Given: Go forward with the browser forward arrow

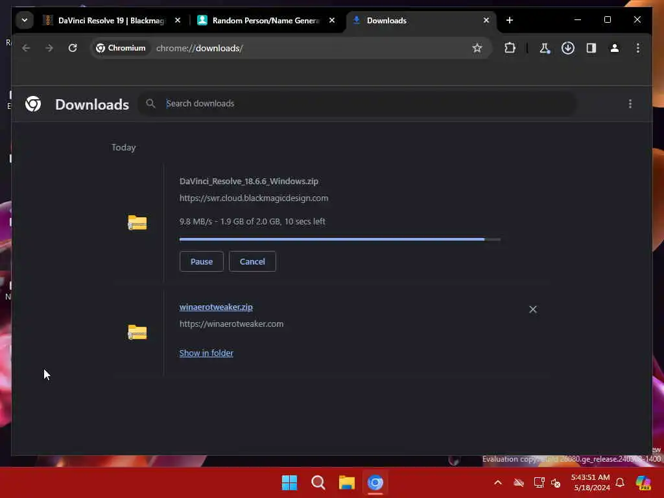Looking at the screenshot, I should tap(49, 48).
